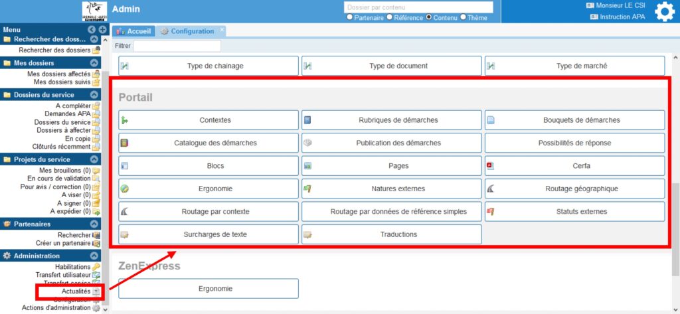Click the Habilitations key icon
The image size is (680, 314).
[96, 267]
